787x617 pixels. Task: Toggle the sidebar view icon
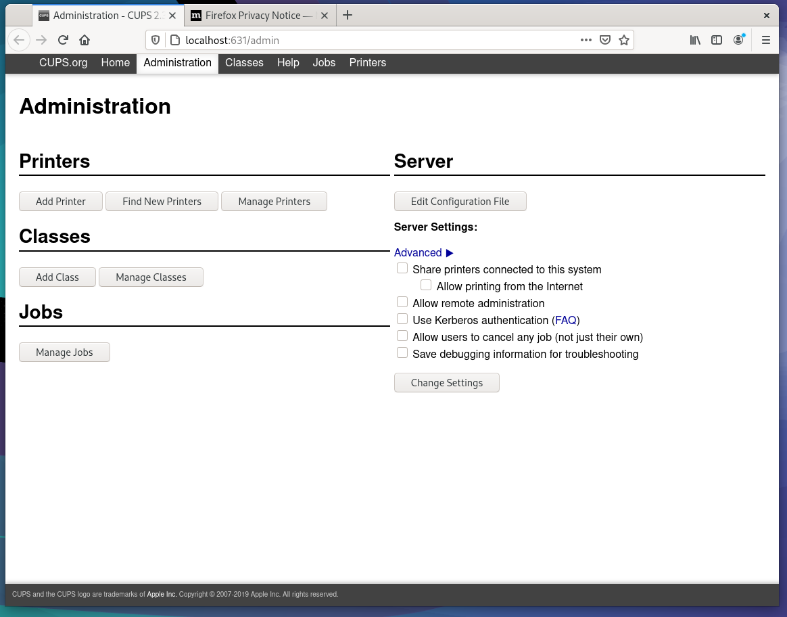[717, 40]
